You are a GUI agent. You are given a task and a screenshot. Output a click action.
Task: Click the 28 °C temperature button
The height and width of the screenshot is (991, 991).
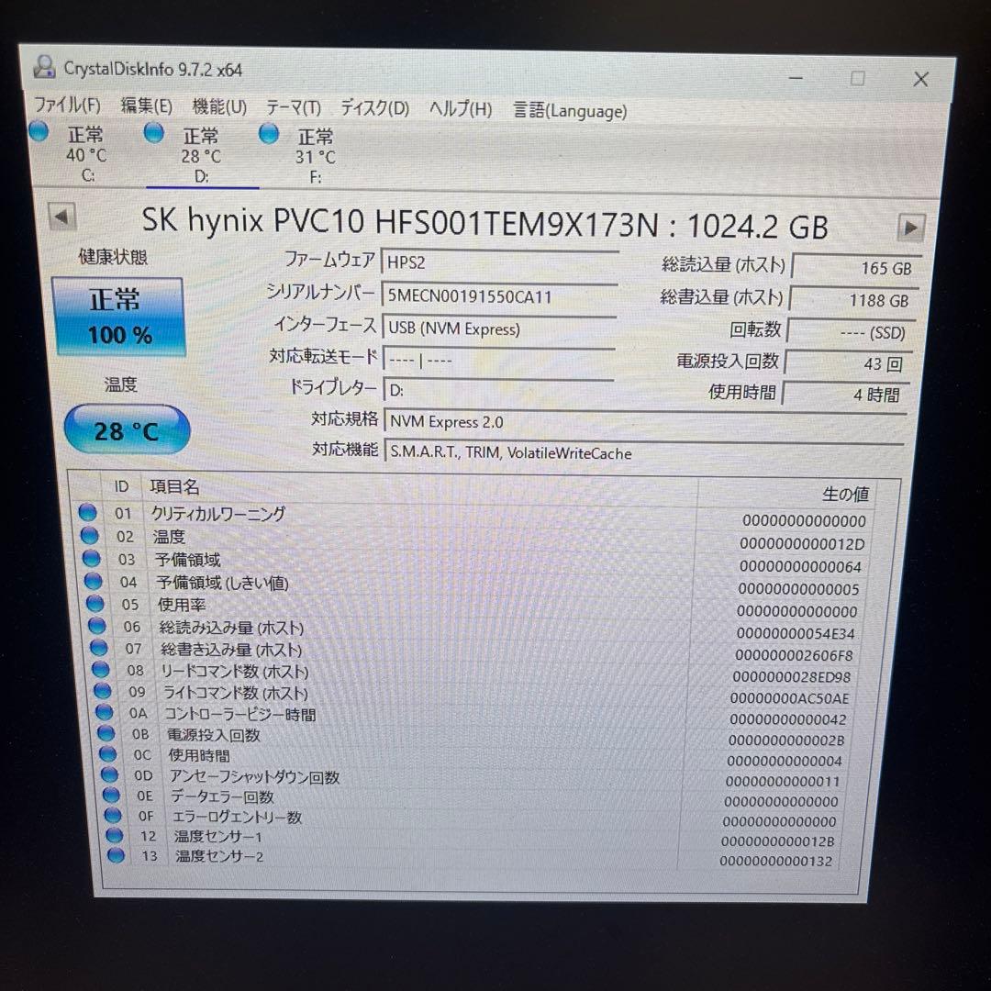(x=127, y=430)
